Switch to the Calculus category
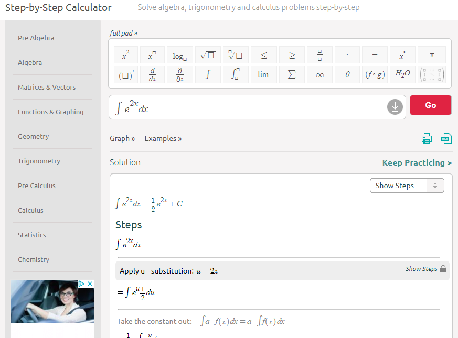 click(31, 210)
